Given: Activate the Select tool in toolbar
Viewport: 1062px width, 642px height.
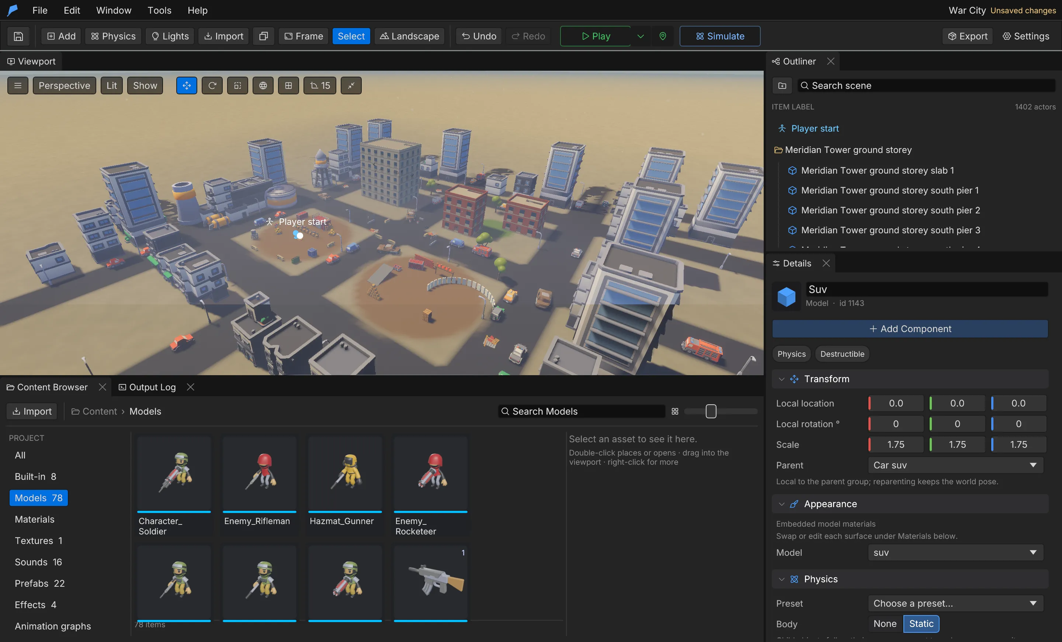Looking at the screenshot, I should tap(351, 36).
